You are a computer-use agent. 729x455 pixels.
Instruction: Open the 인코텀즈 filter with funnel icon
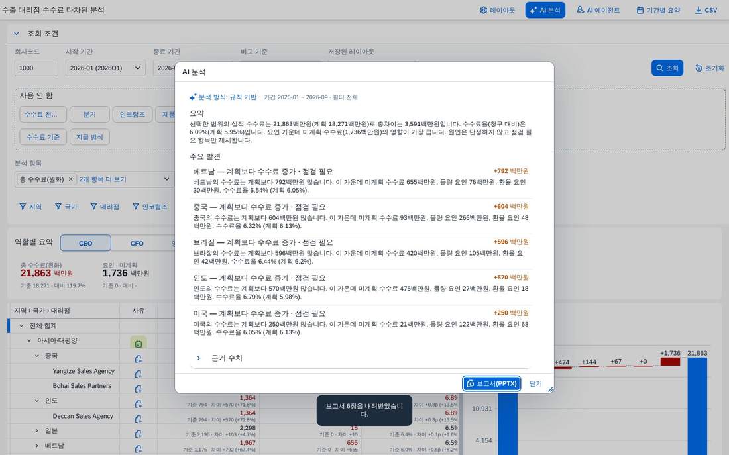tap(150, 207)
